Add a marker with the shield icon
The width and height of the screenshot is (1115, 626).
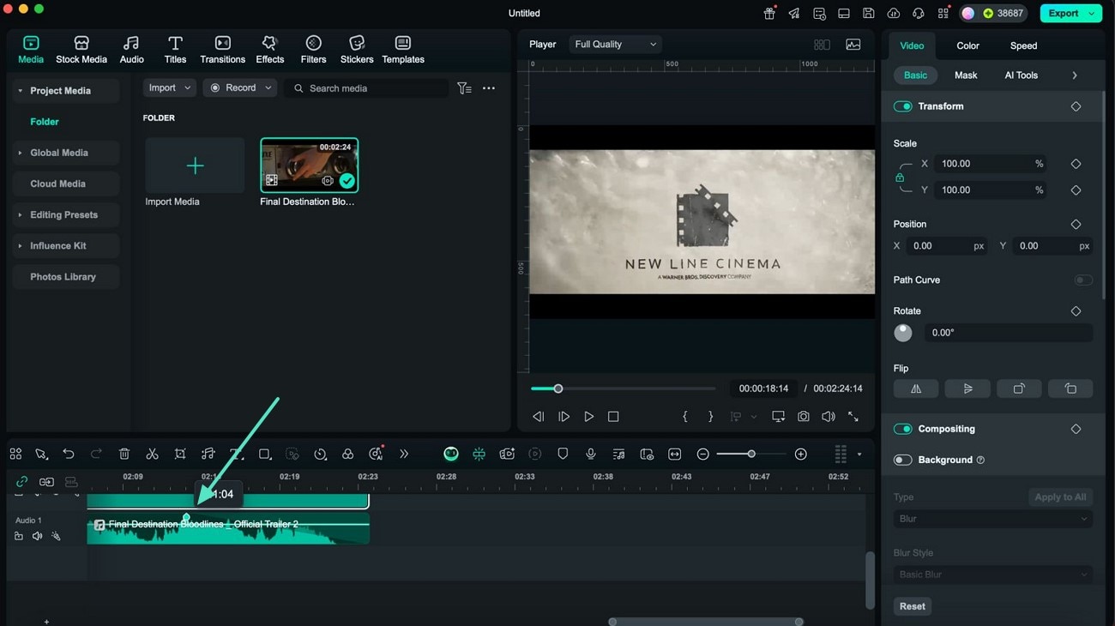click(x=563, y=454)
